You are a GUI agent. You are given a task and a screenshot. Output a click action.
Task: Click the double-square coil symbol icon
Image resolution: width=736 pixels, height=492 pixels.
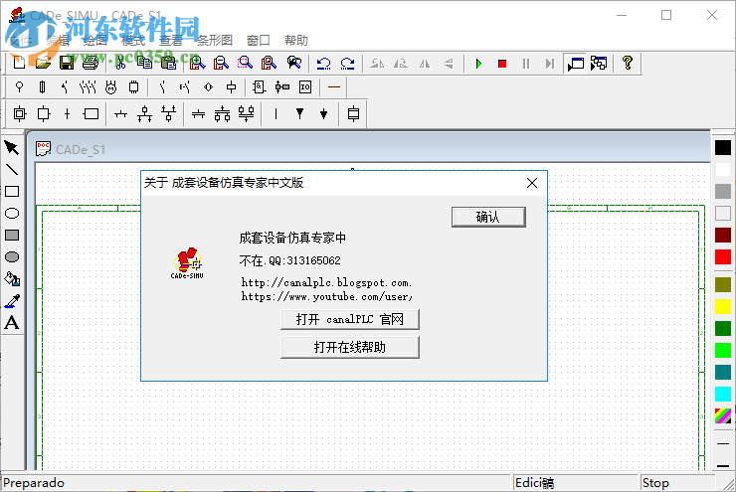click(x=20, y=114)
